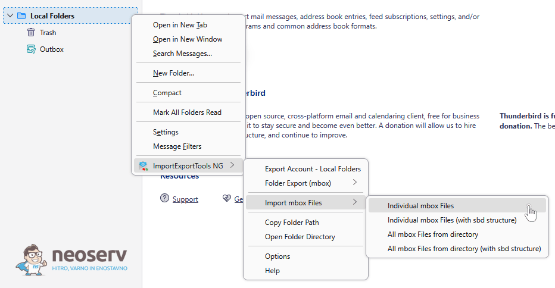Open Export Account - Local Folders
The width and height of the screenshot is (555, 288).
pos(313,169)
